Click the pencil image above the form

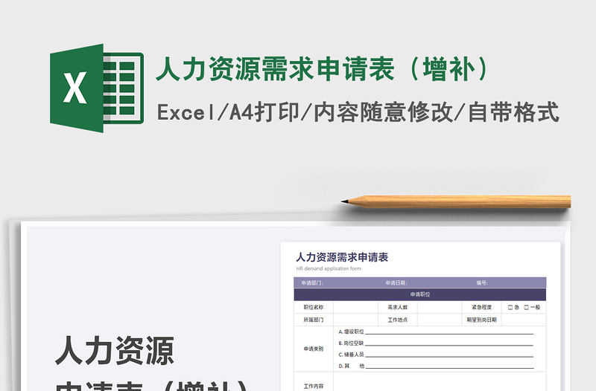coord(456,201)
